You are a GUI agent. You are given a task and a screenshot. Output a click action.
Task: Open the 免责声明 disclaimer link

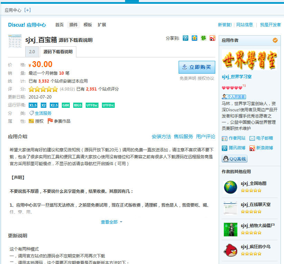[x=188, y=78]
